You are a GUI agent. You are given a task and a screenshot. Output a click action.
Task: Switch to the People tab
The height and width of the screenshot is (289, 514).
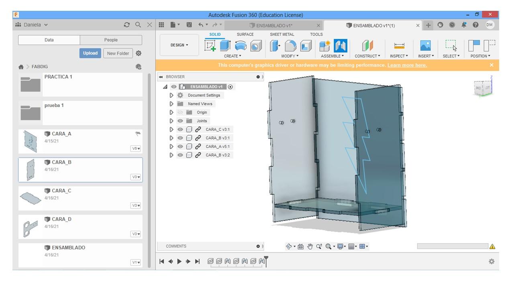[111, 40]
